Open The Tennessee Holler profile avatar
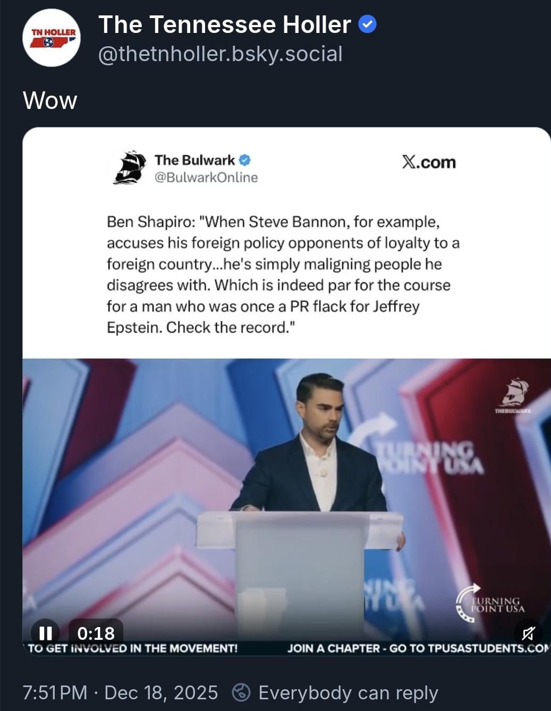 coord(52,38)
